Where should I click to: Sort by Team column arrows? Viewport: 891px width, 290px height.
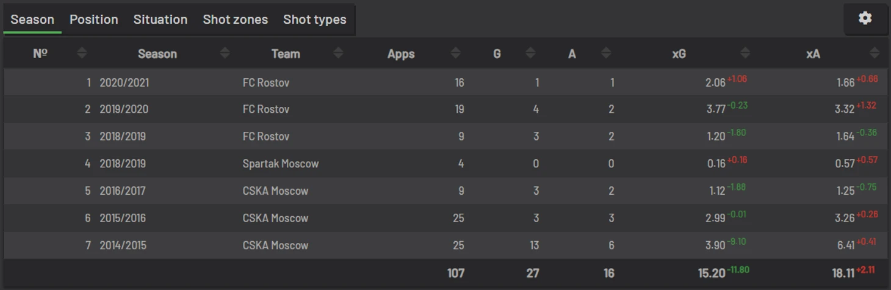(338, 54)
